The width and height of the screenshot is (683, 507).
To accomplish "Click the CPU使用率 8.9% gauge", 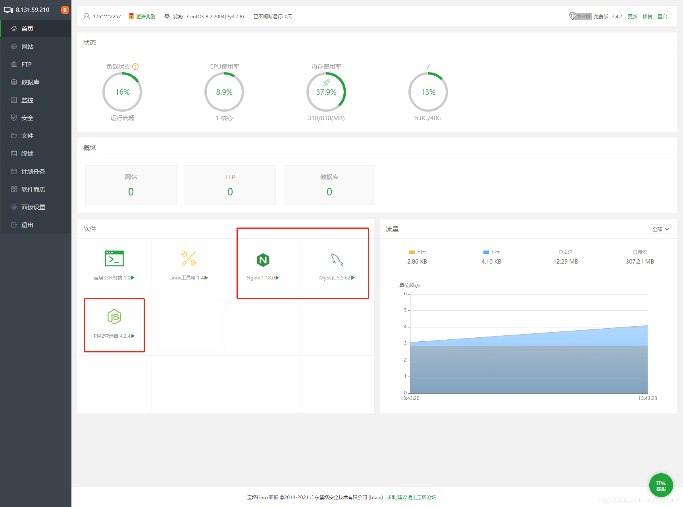I will tap(224, 92).
